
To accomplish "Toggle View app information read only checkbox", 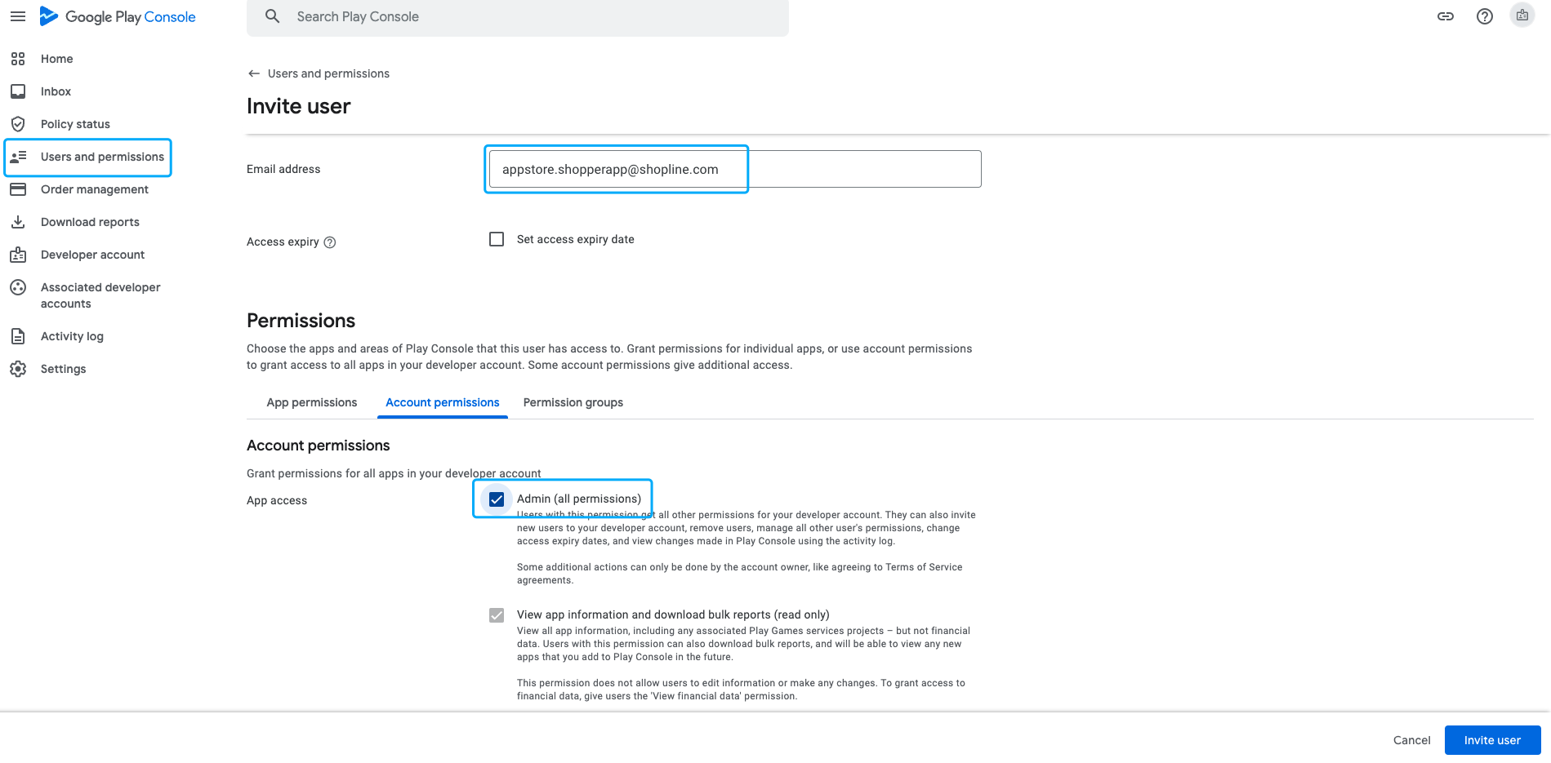I will point(497,615).
